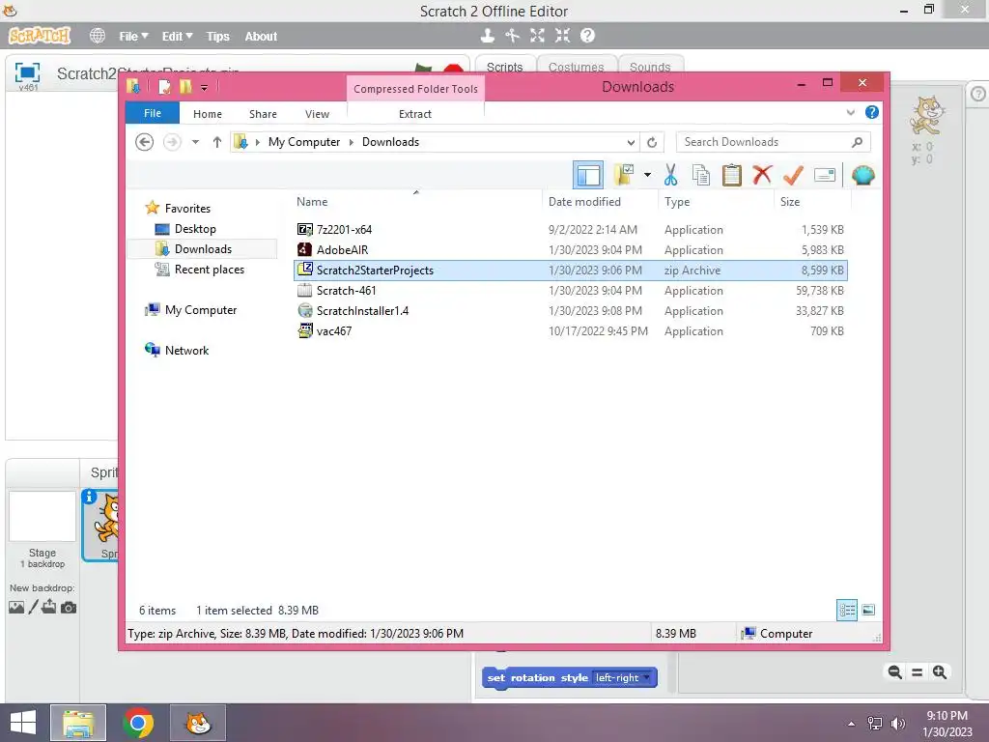Open the Explorer File tab

153,113
